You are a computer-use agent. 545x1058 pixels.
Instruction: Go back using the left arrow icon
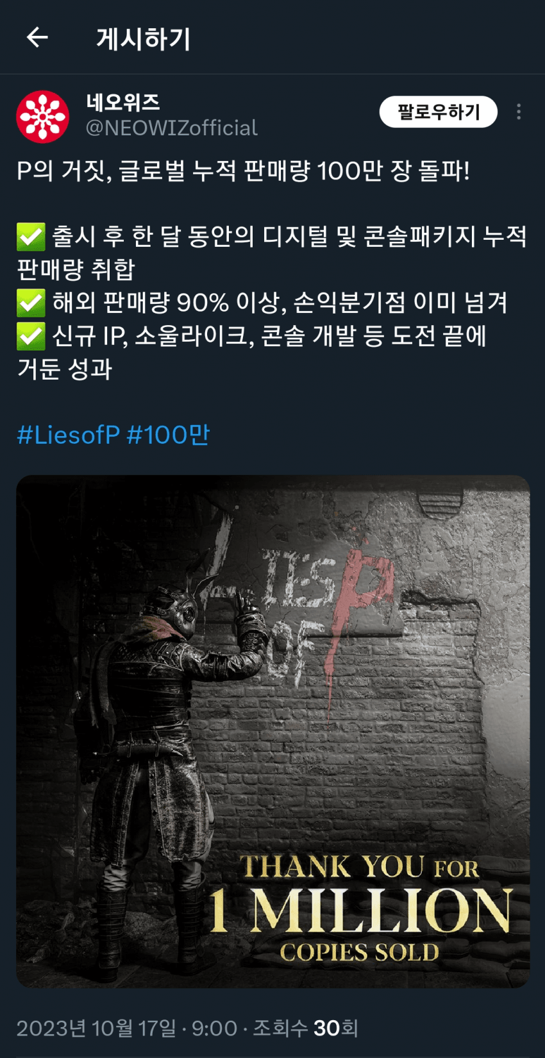37,38
